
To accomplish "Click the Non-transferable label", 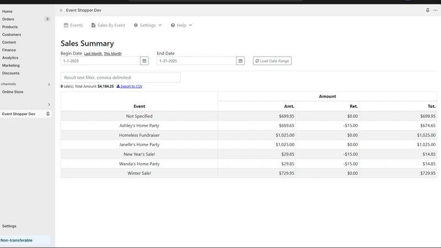I will click(x=17, y=240).
